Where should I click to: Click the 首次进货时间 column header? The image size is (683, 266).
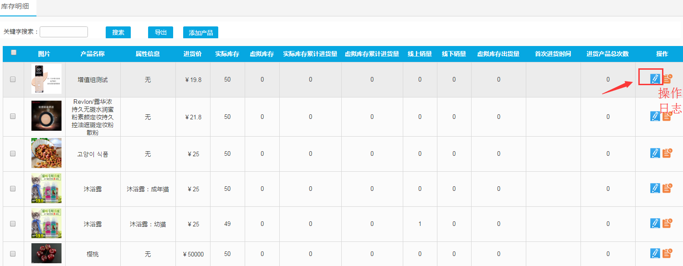click(x=553, y=54)
